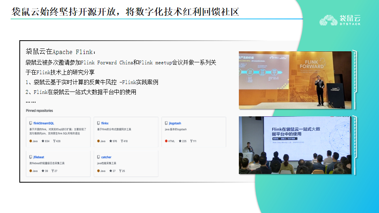Open the flinkStreamSQL repository link

coord(44,123)
